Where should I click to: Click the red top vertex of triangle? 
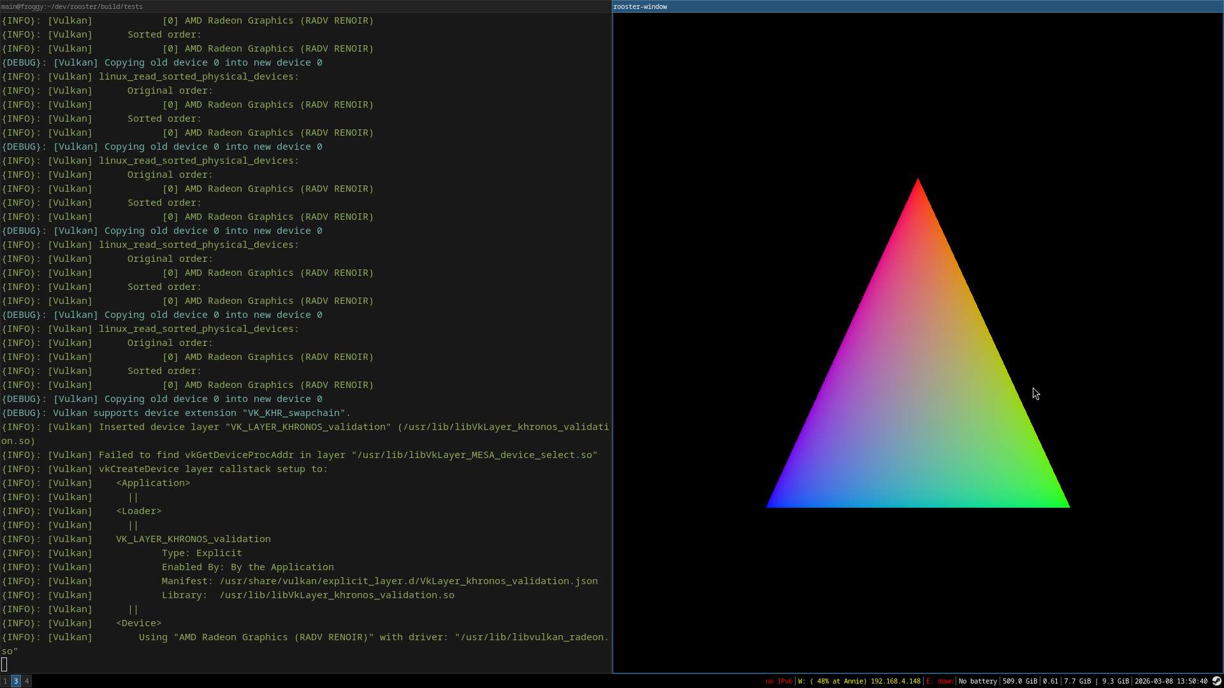917,185
